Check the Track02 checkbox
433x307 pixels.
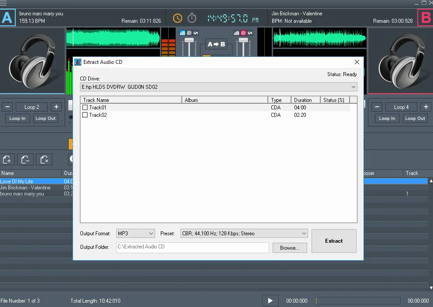click(x=85, y=115)
